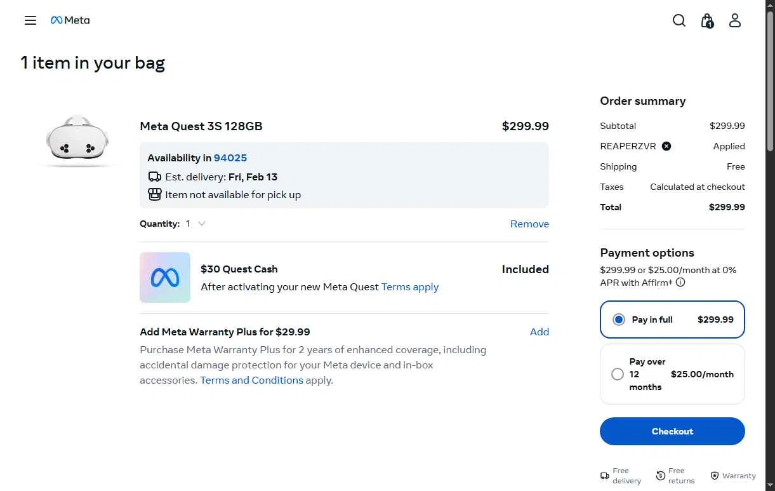Click the delivery truck icon near Est. delivery
The width and height of the screenshot is (775, 491).
[x=155, y=177]
